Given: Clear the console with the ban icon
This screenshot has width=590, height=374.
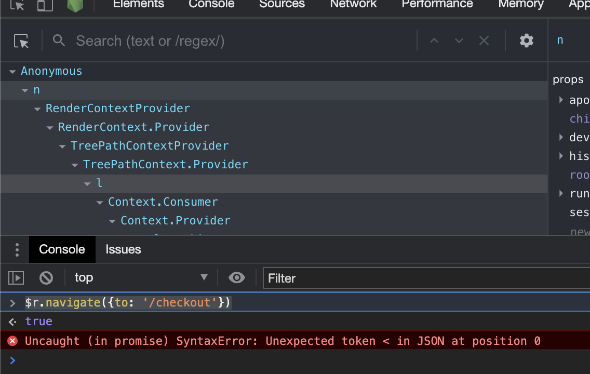Looking at the screenshot, I should (46, 278).
